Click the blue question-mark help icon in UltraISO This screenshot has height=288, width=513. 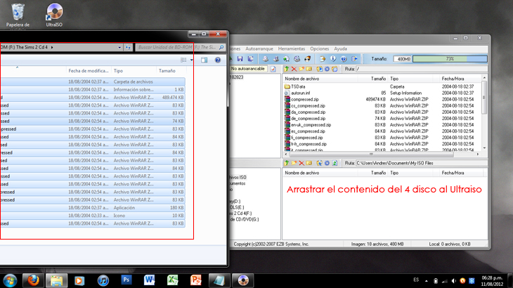coord(344,59)
